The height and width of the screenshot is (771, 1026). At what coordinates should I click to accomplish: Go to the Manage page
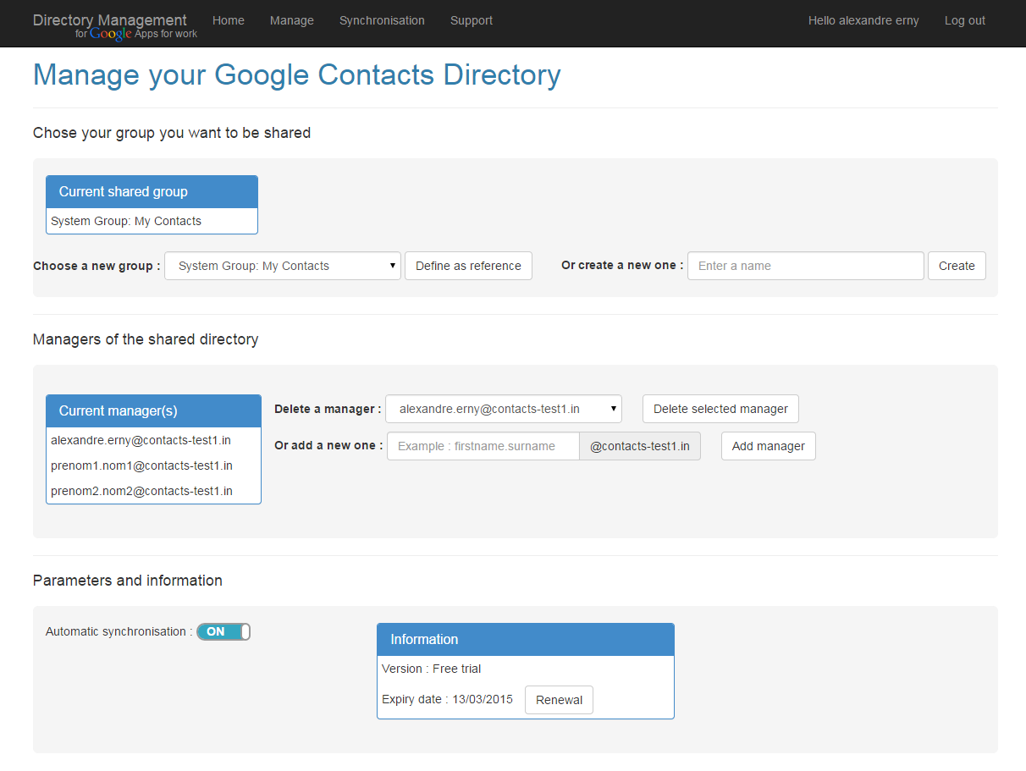pyautogui.click(x=291, y=20)
